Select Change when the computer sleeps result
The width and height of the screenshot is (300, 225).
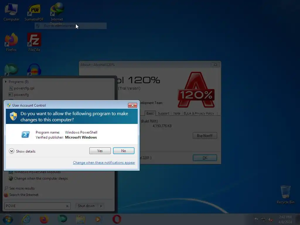[x=41, y=178]
